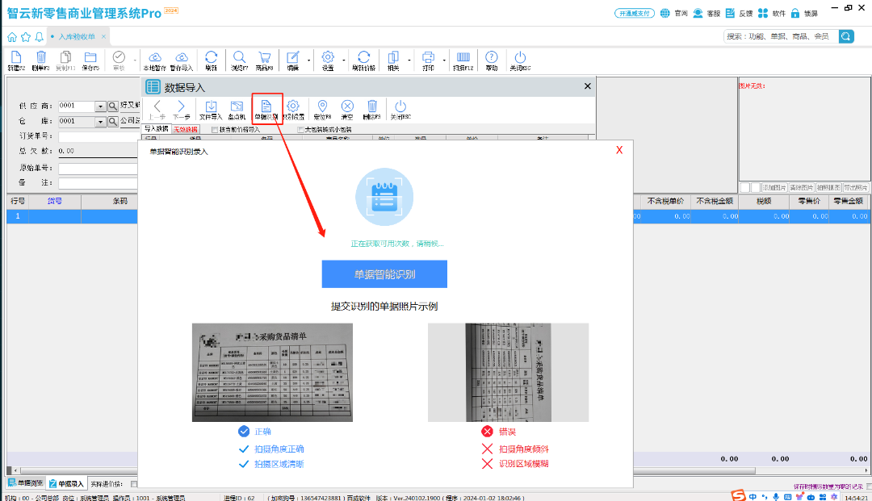Click the 本地暂存 cloud icon
This screenshot has width=872, height=501.
coord(154,61)
